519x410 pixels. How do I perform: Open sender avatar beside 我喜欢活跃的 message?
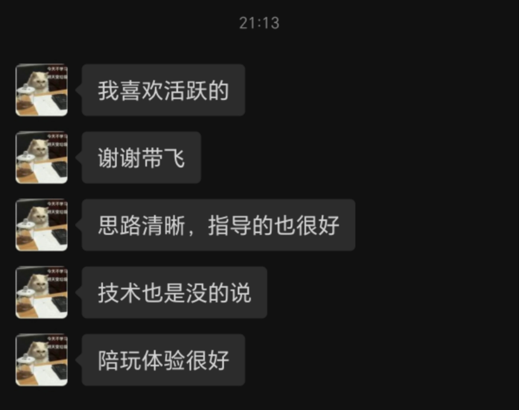(41, 90)
